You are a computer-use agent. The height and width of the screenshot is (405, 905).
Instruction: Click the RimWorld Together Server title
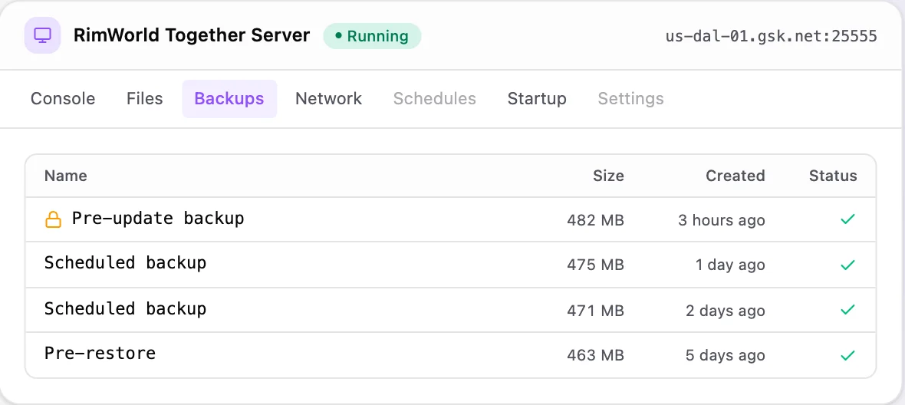click(x=192, y=36)
